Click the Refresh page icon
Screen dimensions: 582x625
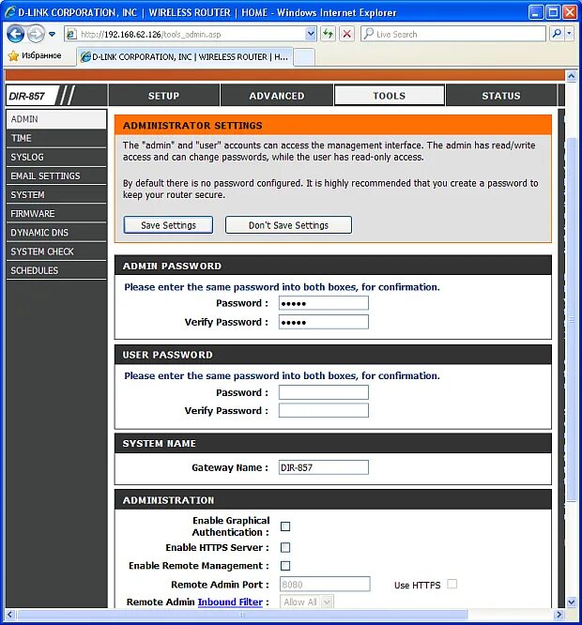coord(328,34)
